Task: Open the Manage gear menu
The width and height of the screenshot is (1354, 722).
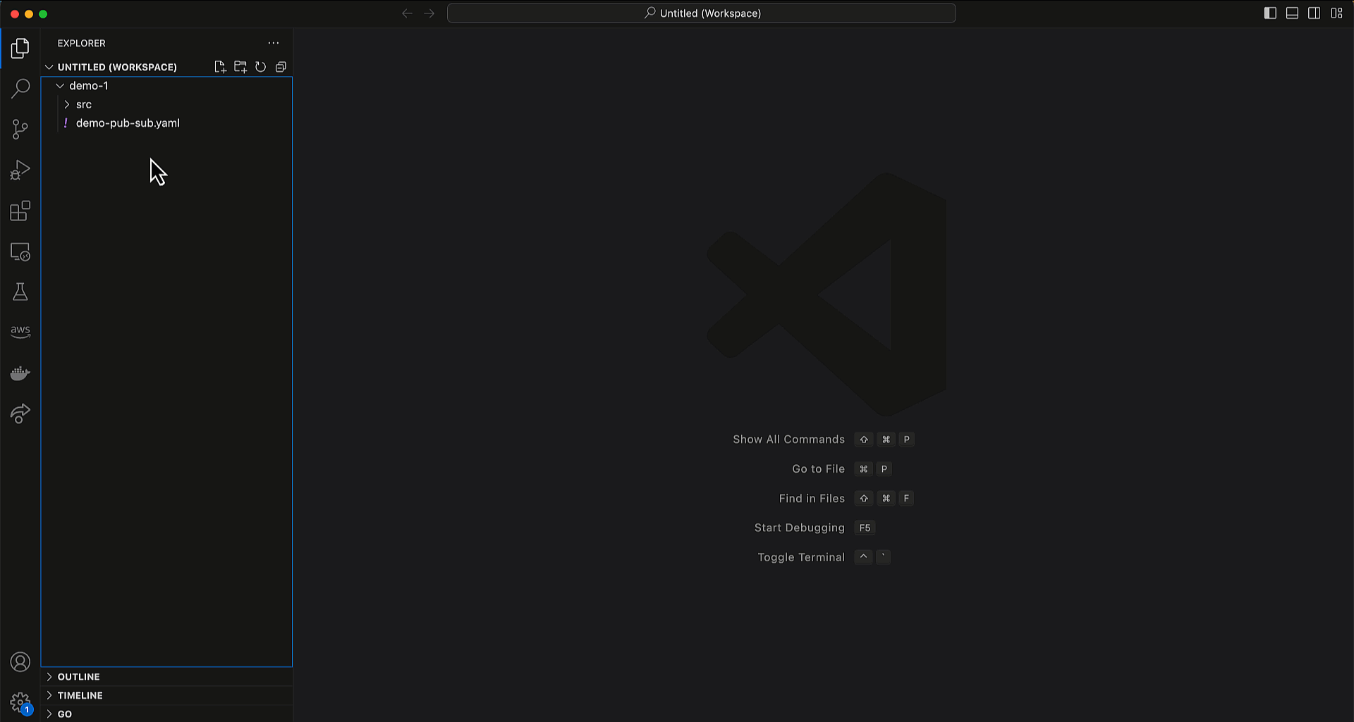Action: pyautogui.click(x=20, y=702)
